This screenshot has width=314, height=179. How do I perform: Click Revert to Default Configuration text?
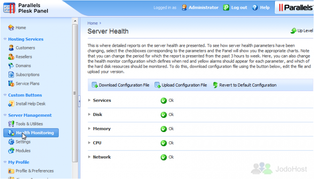pos(248,85)
